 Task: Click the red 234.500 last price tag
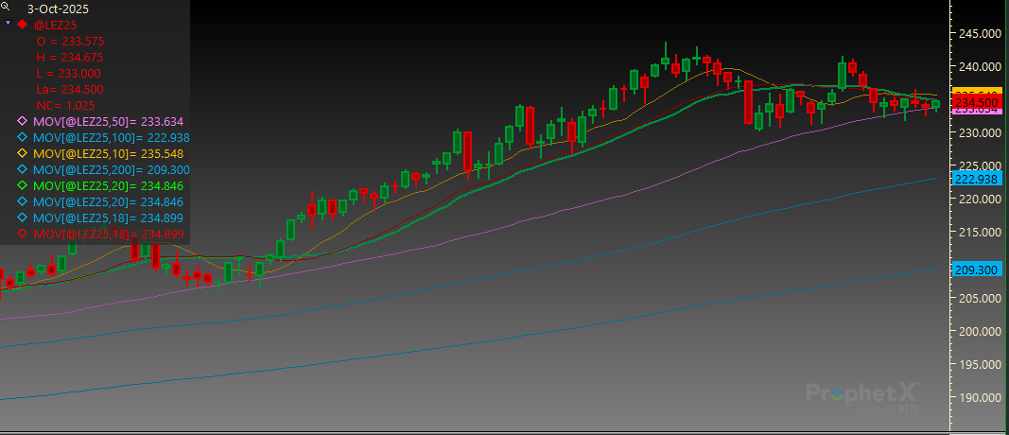pos(977,102)
